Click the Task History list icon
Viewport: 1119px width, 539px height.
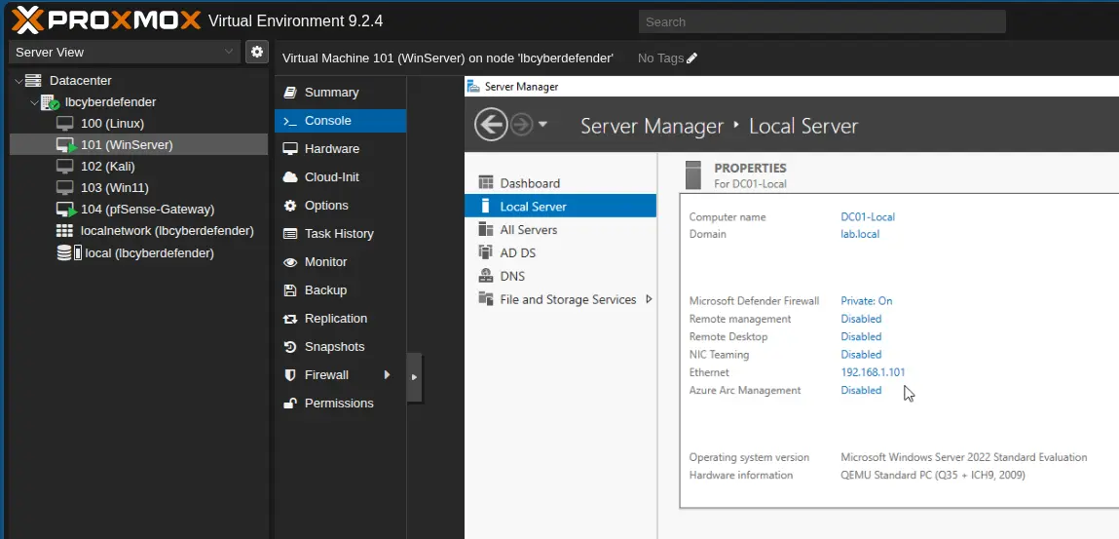click(x=290, y=234)
